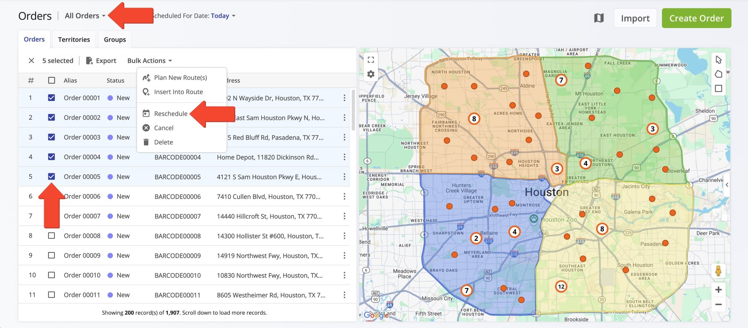Uncheck the Order 00001 checkbox
This screenshot has width=748, height=328.
(x=51, y=98)
